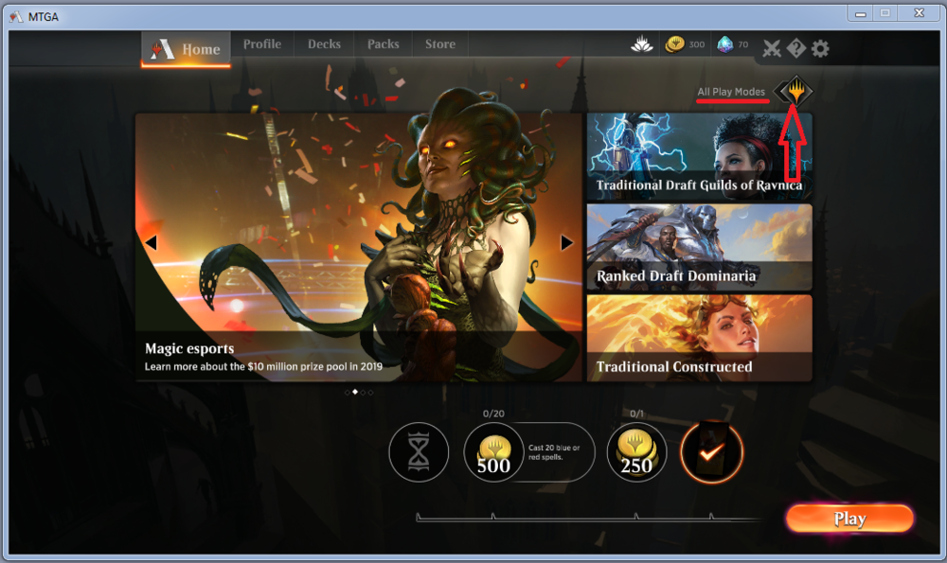Select Traditional Constructed mode
Image resolution: width=947 pixels, height=563 pixels.
click(699, 338)
